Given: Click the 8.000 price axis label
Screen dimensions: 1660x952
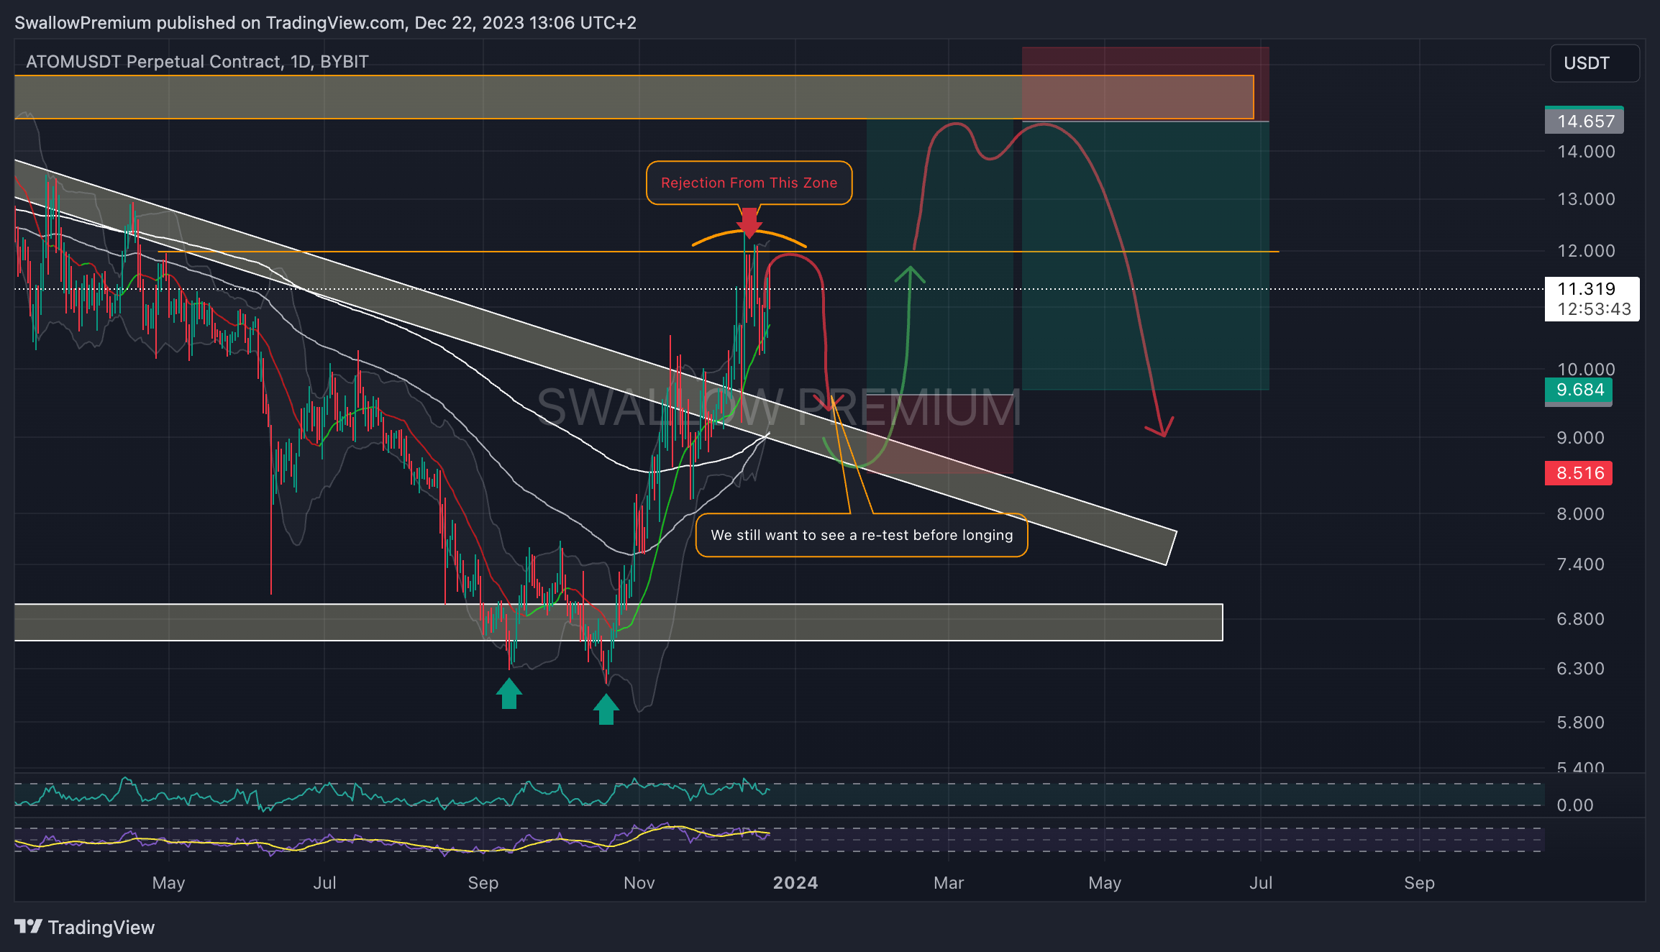Looking at the screenshot, I should pos(1580,514).
